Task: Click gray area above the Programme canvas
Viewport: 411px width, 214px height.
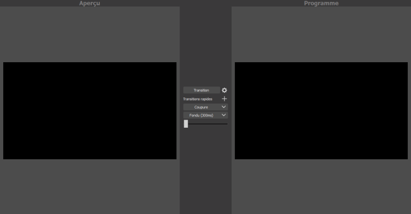Action: 321,34
